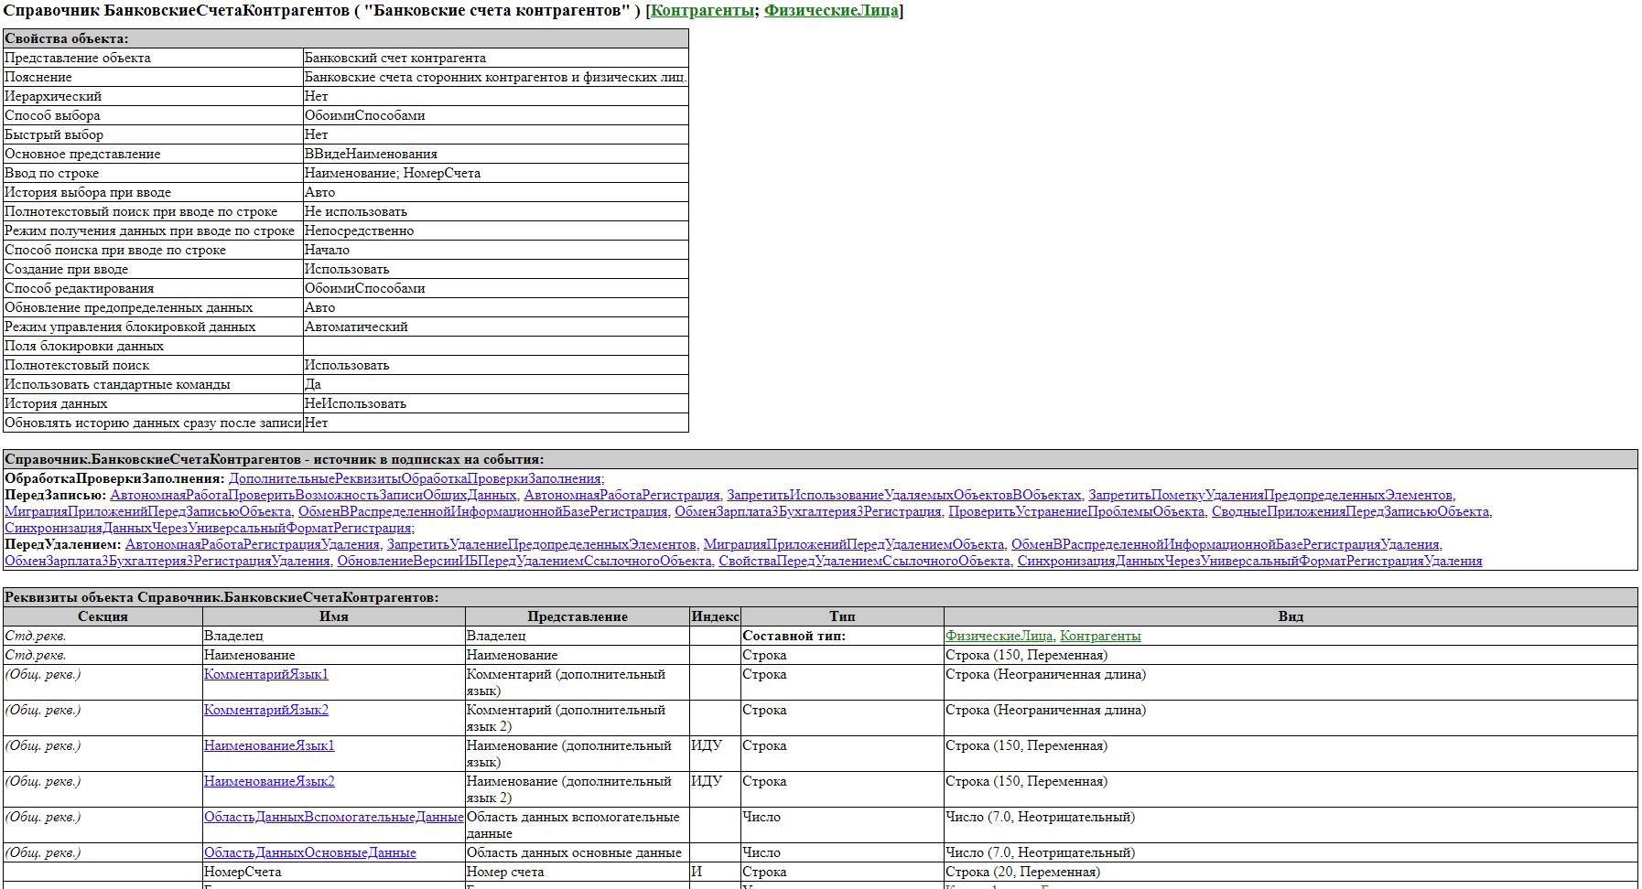Image resolution: width=1642 pixels, height=889 pixels.
Task: Open the КомментарийЯзык1 attribute link
Action: 266,674
